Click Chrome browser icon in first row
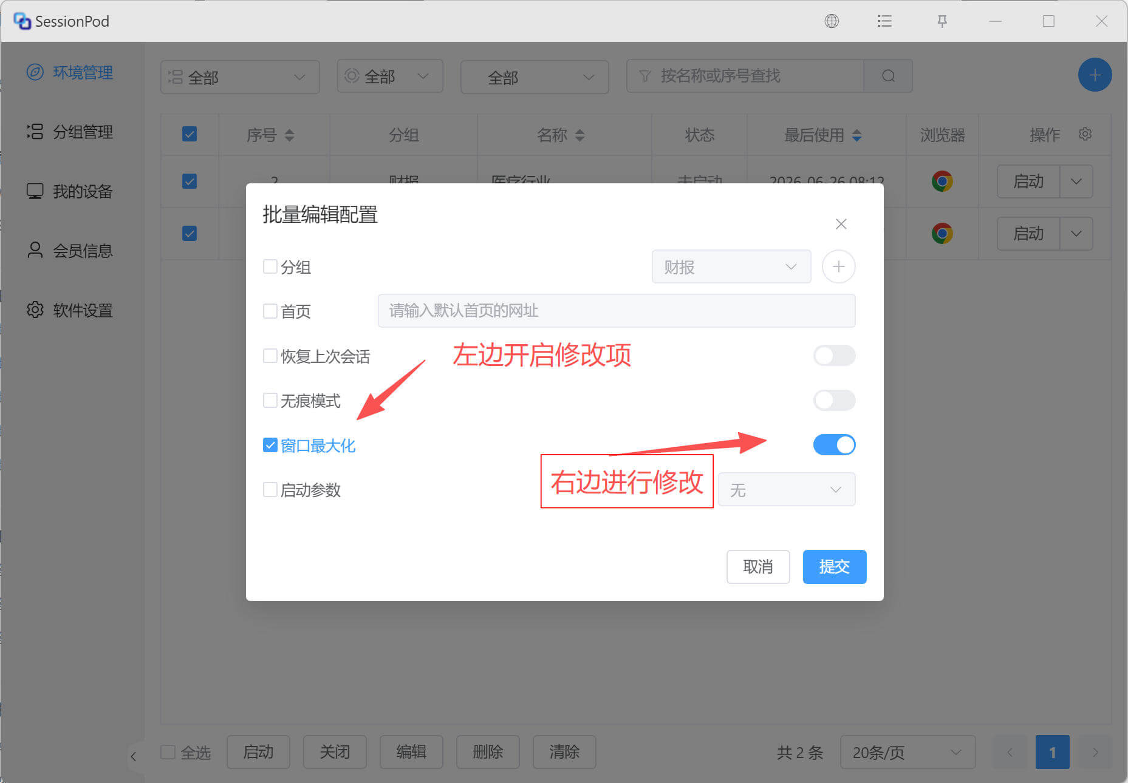The height and width of the screenshot is (783, 1128). (x=942, y=181)
